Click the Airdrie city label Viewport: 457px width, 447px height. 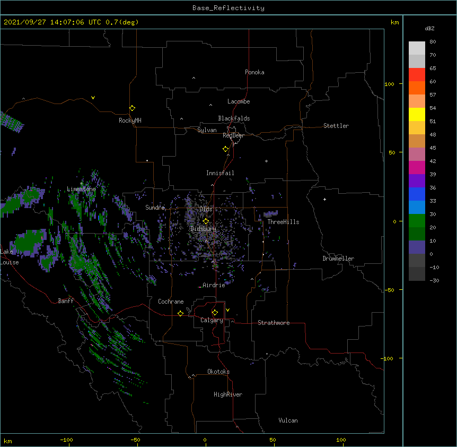214,285
